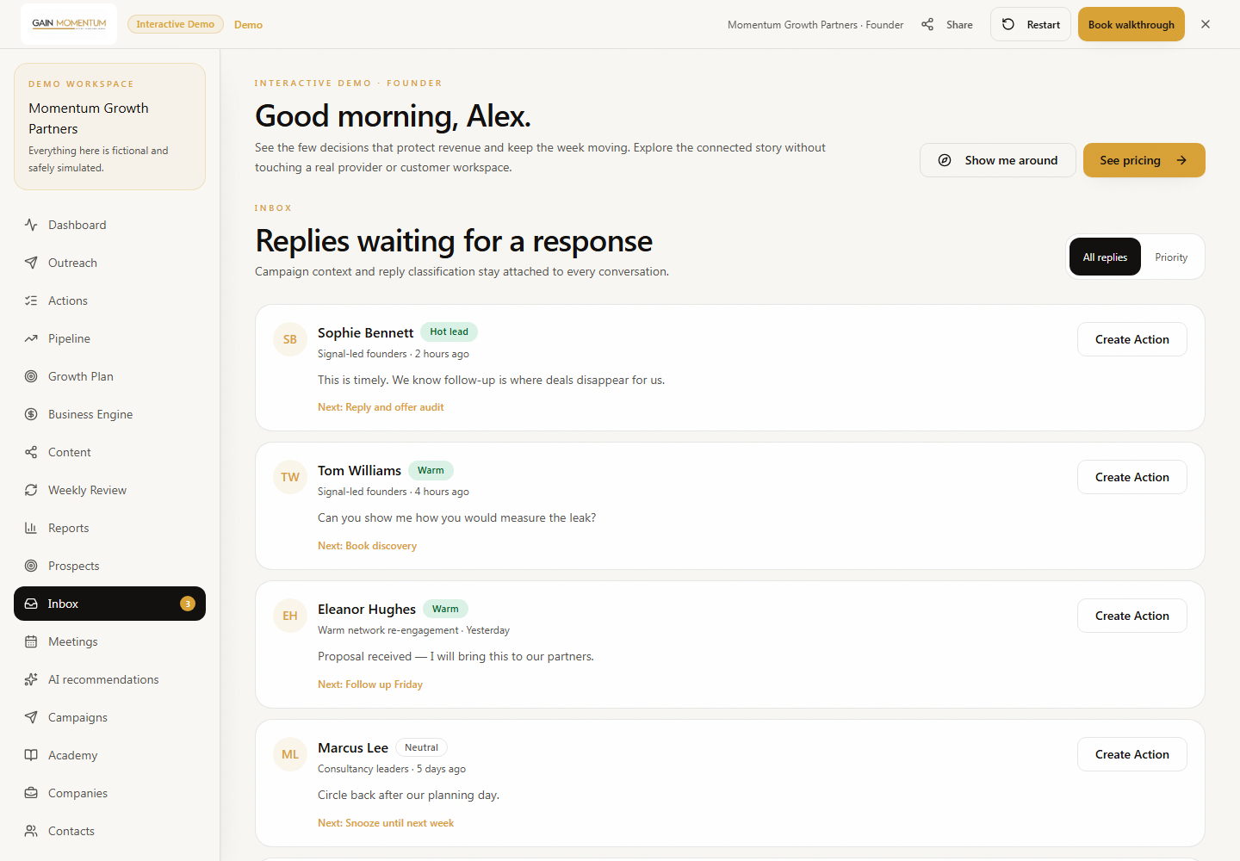The width and height of the screenshot is (1240, 861).
Task: Click Next: Reply and offer audit
Action: click(381, 407)
